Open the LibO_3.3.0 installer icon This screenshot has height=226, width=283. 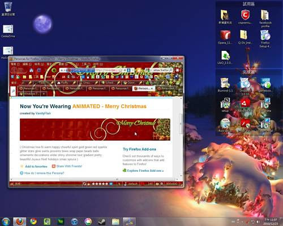click(x=225, y=57)
